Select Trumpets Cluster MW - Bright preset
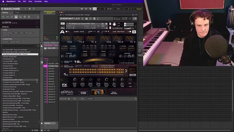This screenshot has width=234, height=132. pyautogui.click(x=20, y=80)
